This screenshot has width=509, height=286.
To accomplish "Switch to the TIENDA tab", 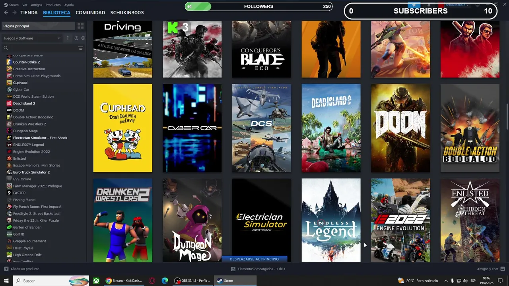I will (x=29, y=13).
